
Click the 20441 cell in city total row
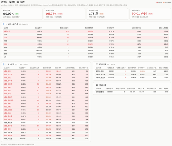[x=139, y=31]
